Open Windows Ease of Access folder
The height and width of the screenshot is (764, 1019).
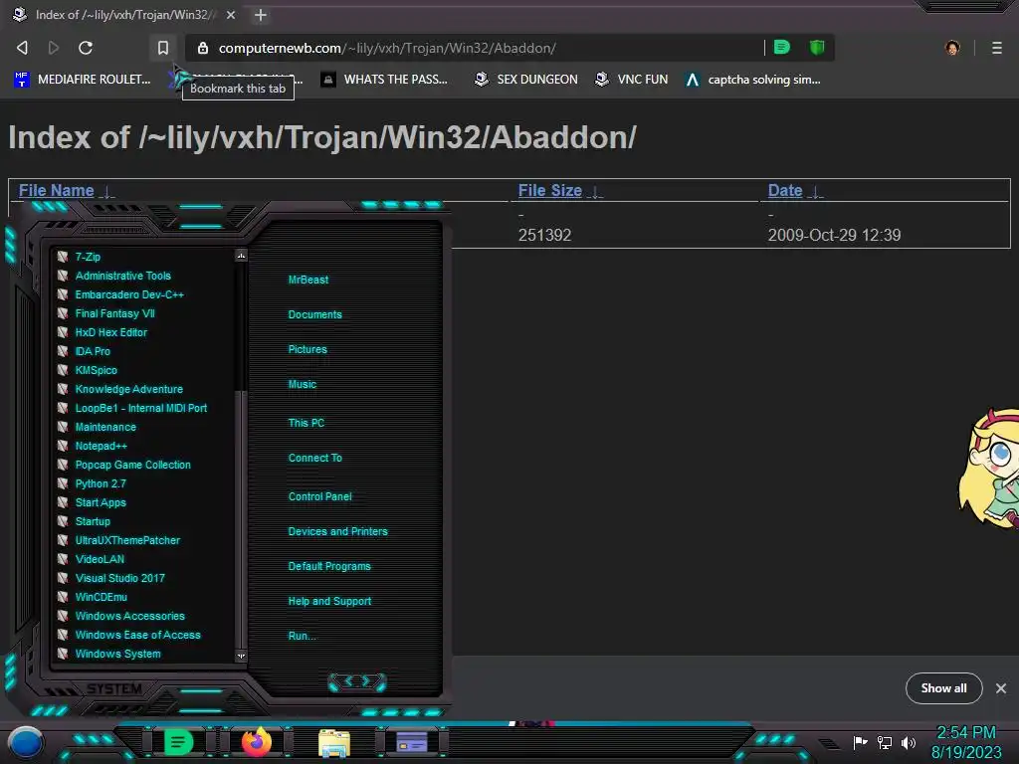[x=137, y=634]
